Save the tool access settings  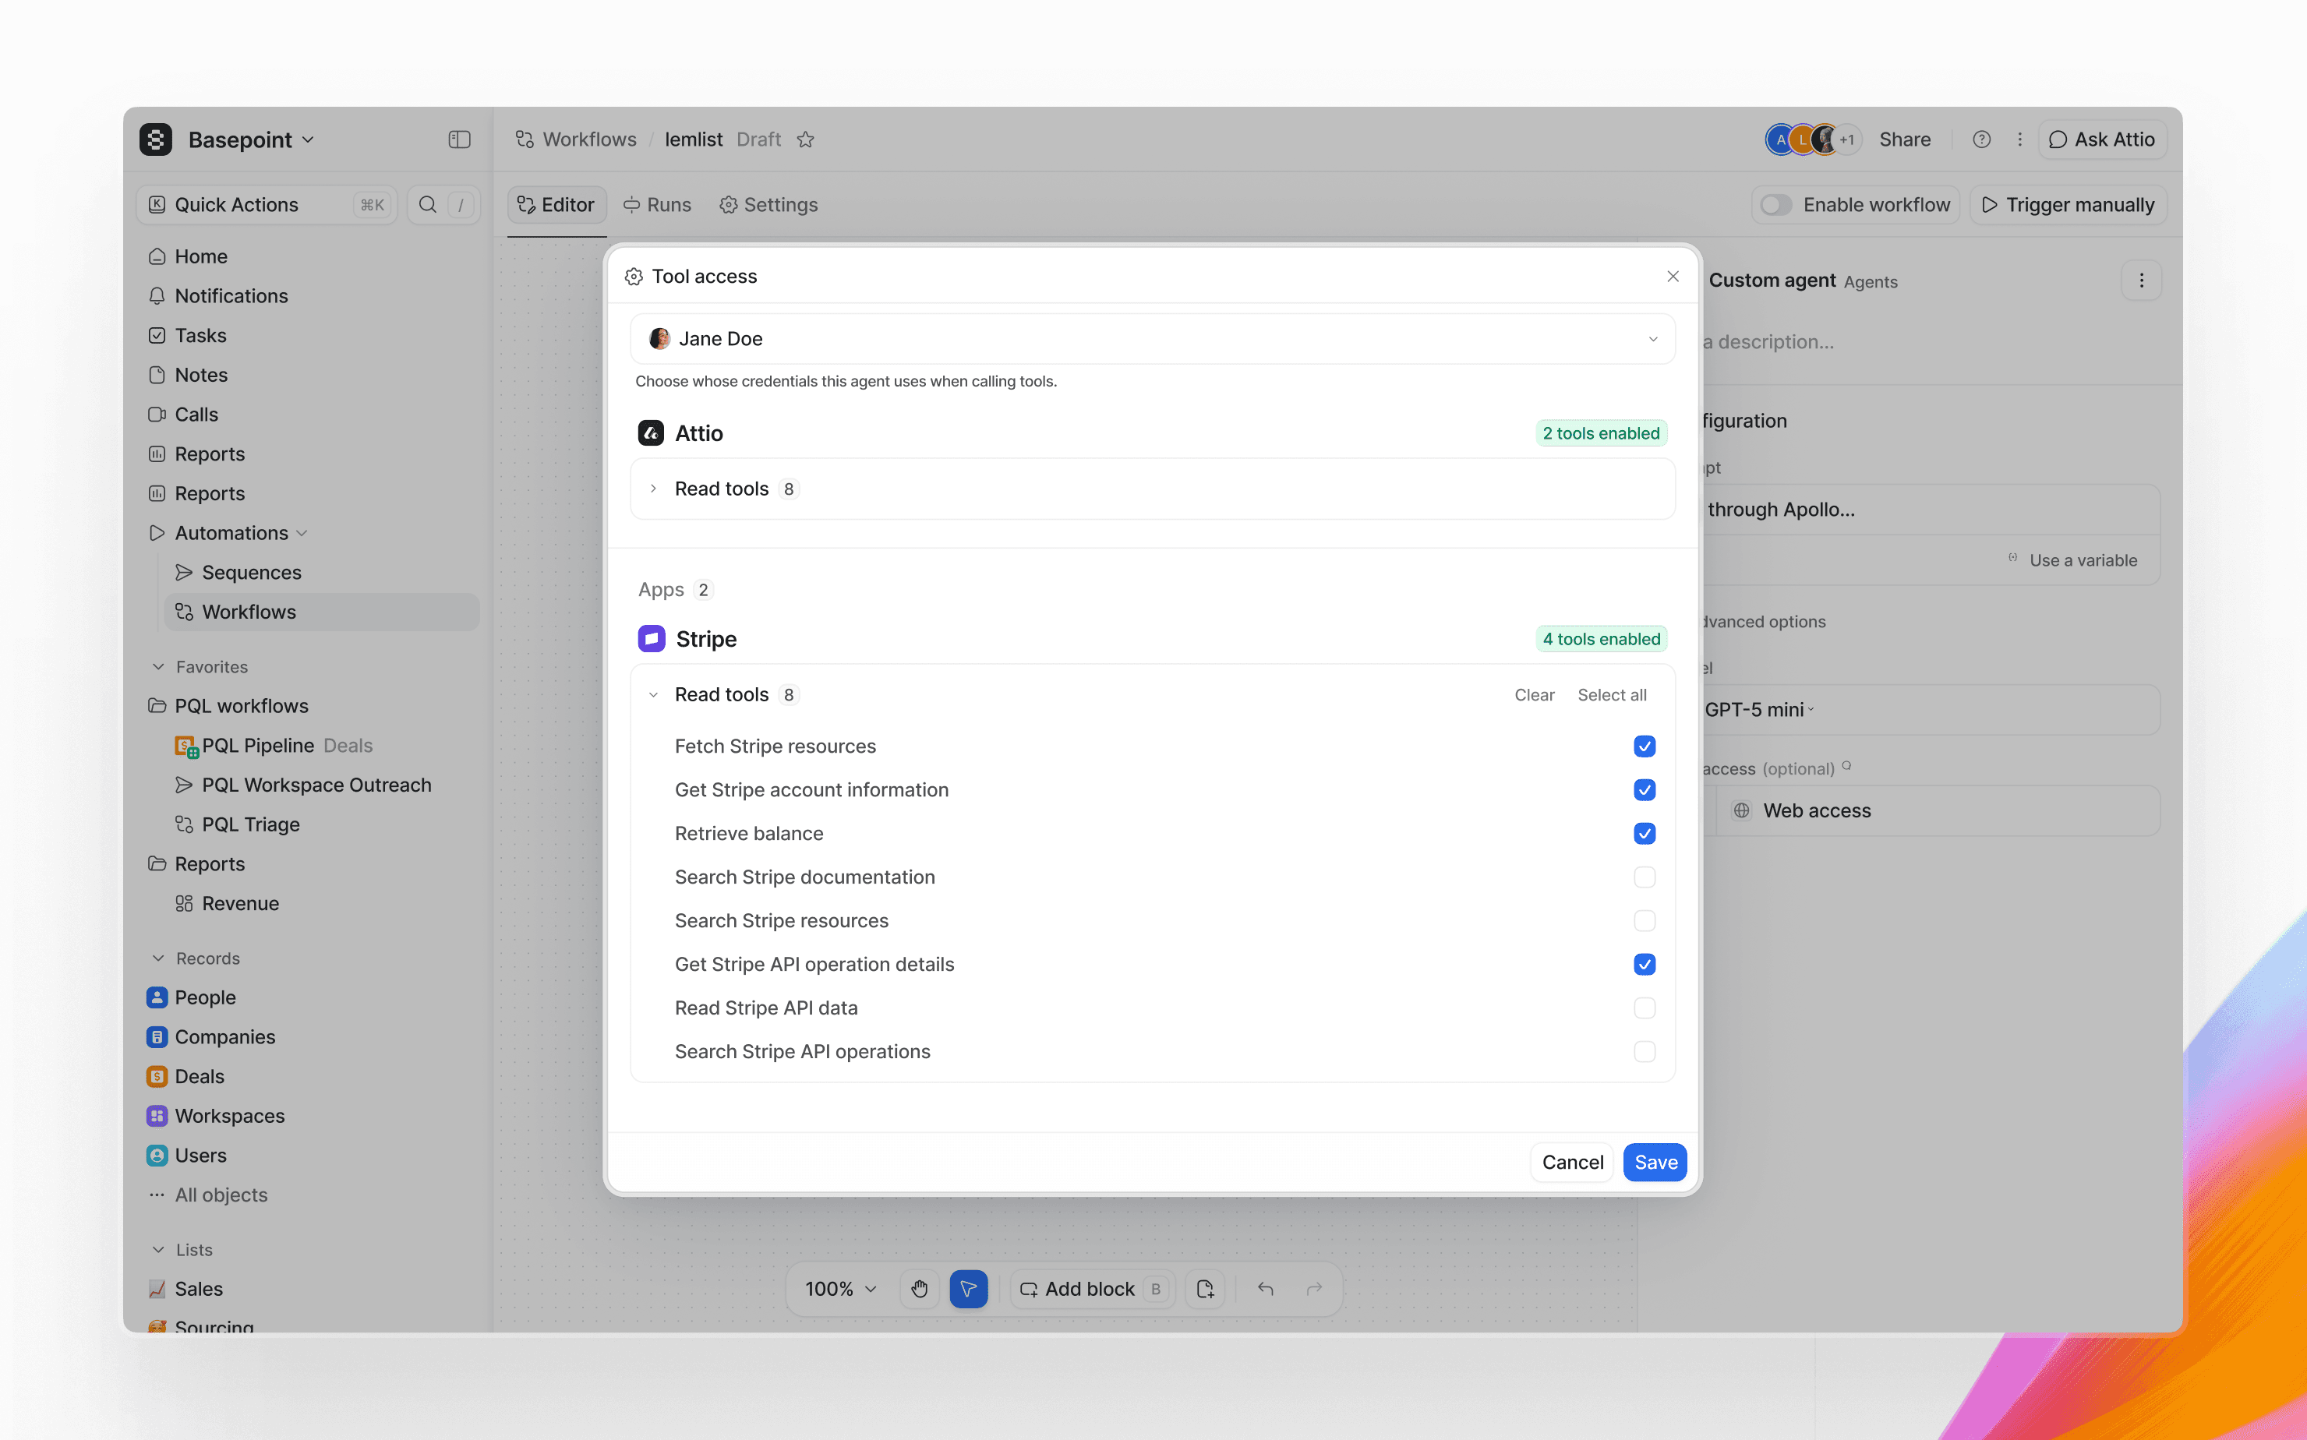(1655, 1162)
